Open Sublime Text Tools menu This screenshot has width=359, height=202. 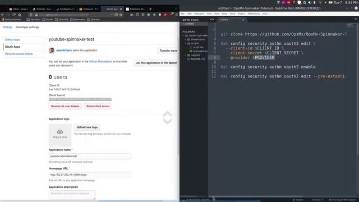point(232,13)
